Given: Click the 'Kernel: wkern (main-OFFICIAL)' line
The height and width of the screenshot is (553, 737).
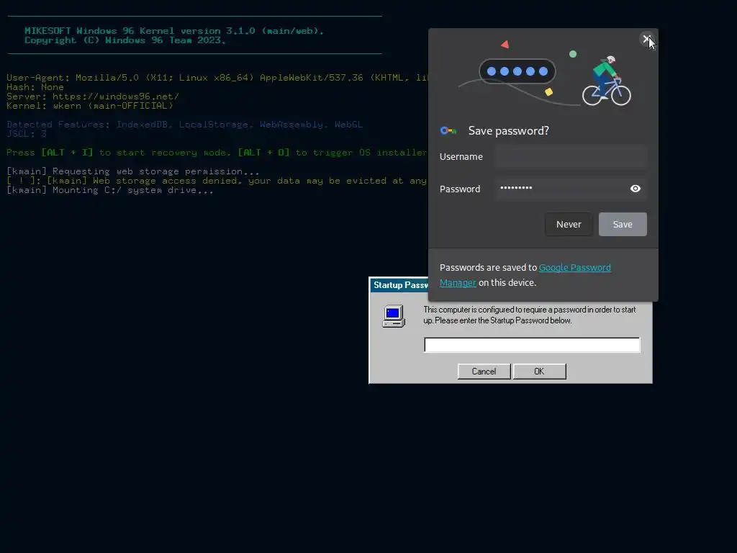Looking at the screenshot, I should pyautogui.click(x=90, y=106).
